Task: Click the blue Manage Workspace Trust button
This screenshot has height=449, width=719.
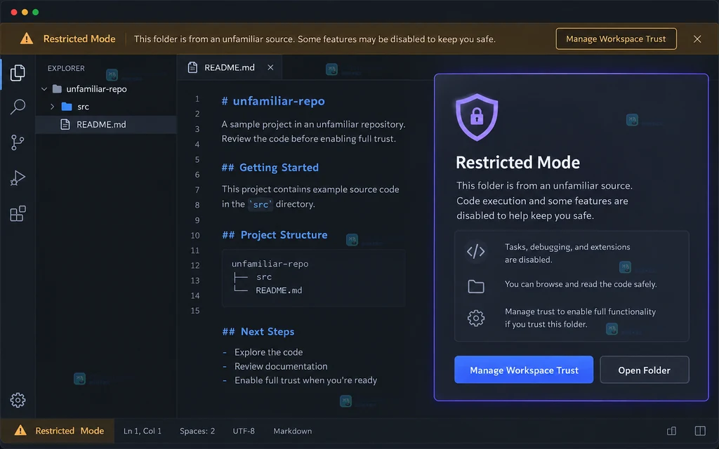Action: point(524,370)
